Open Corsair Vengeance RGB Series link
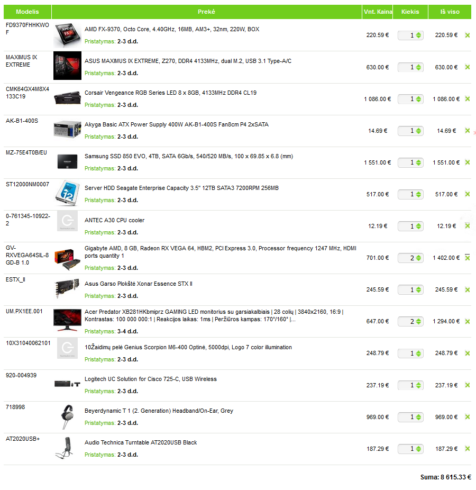 coord(170,93)
